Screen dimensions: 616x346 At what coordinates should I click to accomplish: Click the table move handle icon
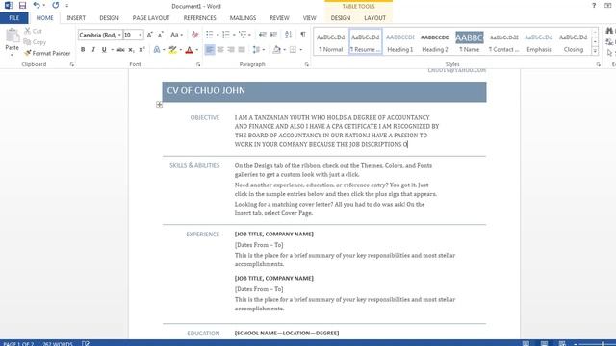pyautogui.click(x=159, y=105)
